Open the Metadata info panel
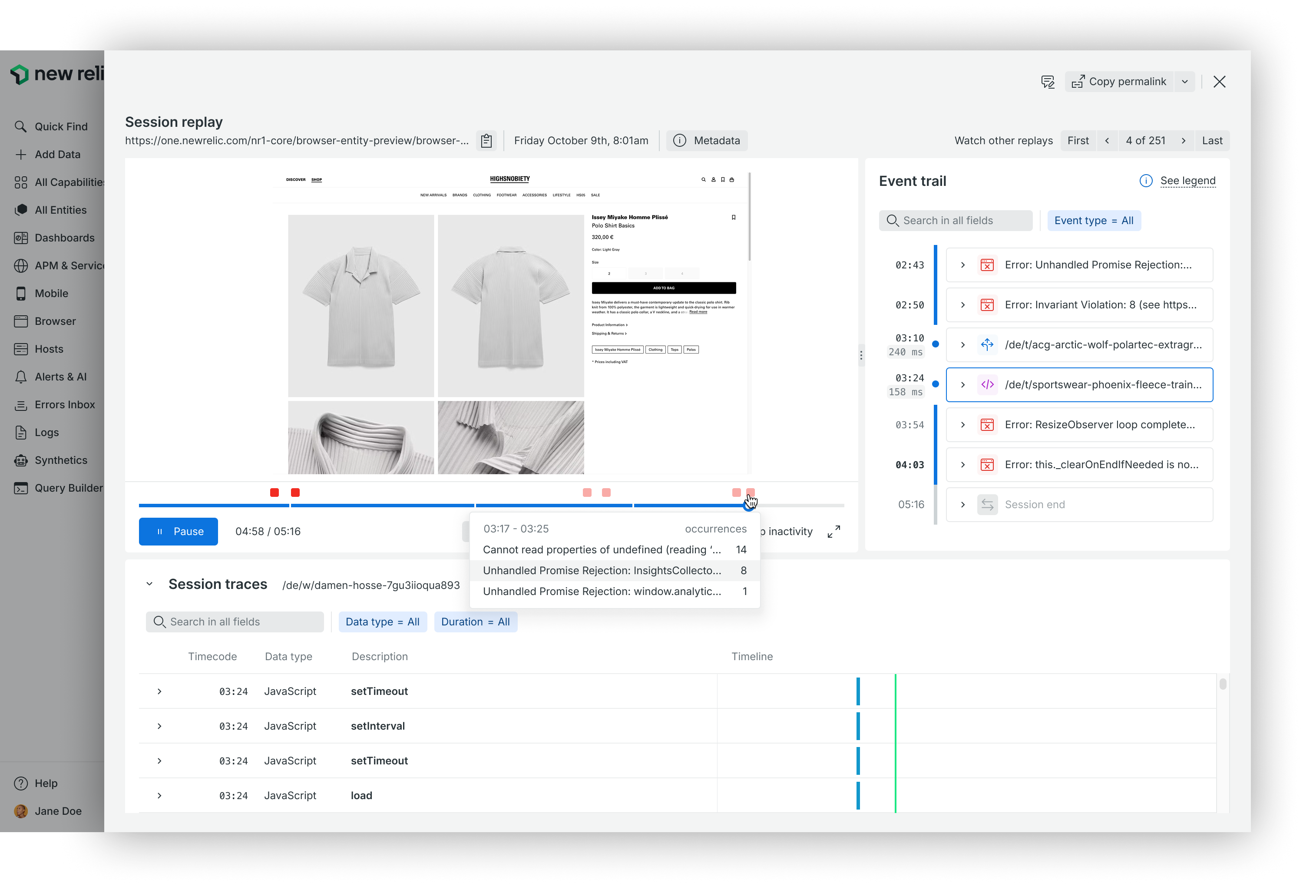The image size is (1303, 886). pos(707,141)
